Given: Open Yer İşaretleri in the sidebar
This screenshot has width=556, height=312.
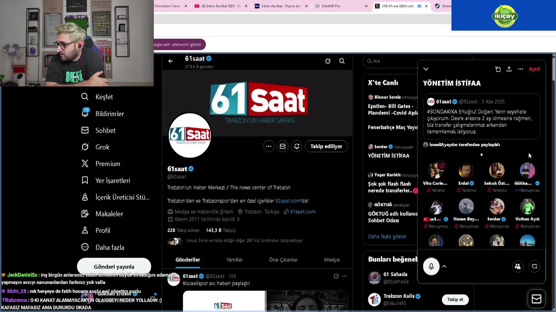Looking at the screenshot, I should point(106,180).
